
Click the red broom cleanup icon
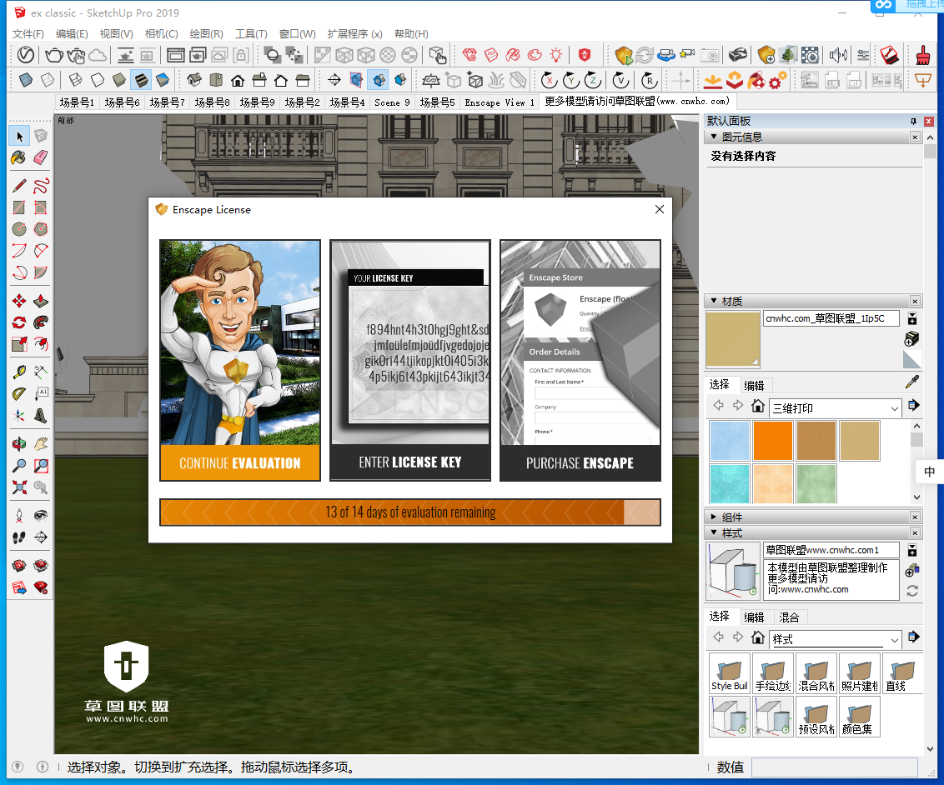pyautogui.click(x=922, y=55)
